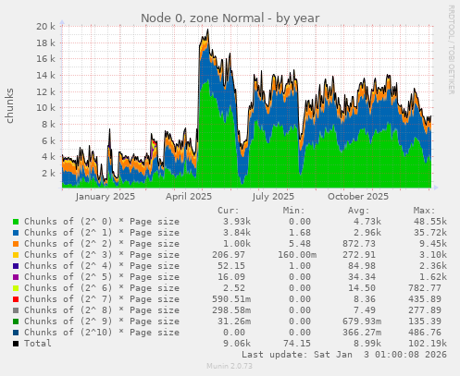Click the current value 3.93k
The image size is (460, 376).
[237, 222]
